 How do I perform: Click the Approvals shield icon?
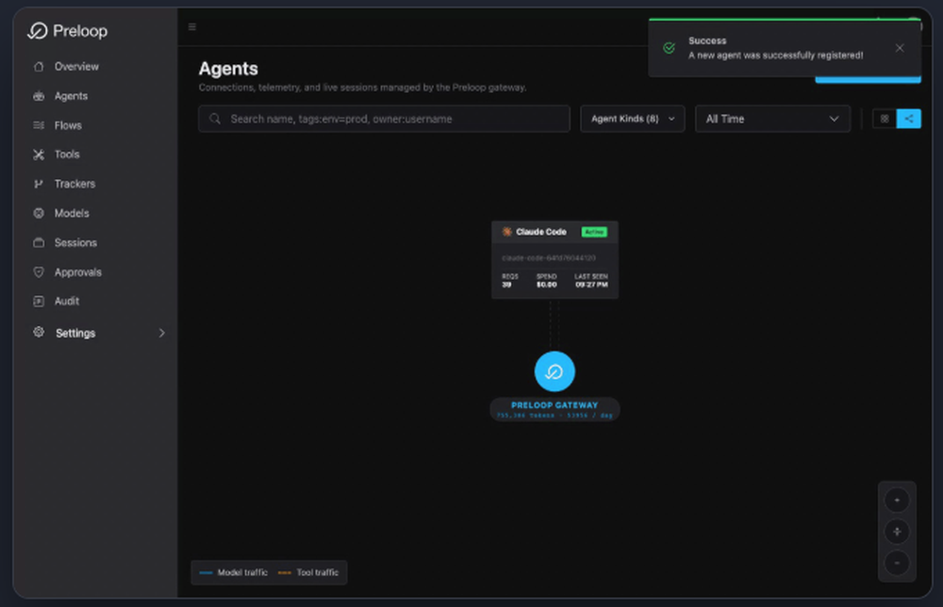pyautogui.click(x=39, y=272)
